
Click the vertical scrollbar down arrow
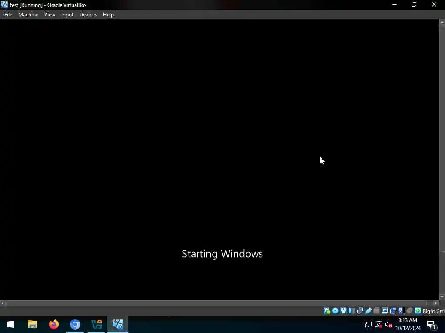pos(442,297)
